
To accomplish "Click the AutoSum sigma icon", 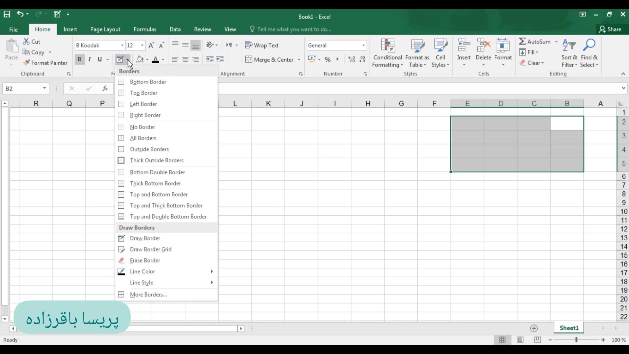I will (x=522, y=42).
